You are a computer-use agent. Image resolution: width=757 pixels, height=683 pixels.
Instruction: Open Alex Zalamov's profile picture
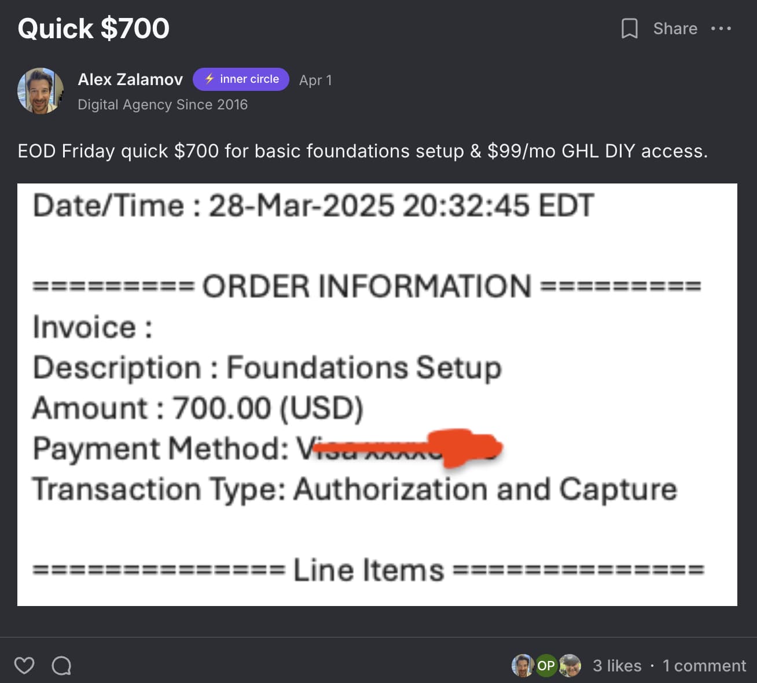[41, 91]
